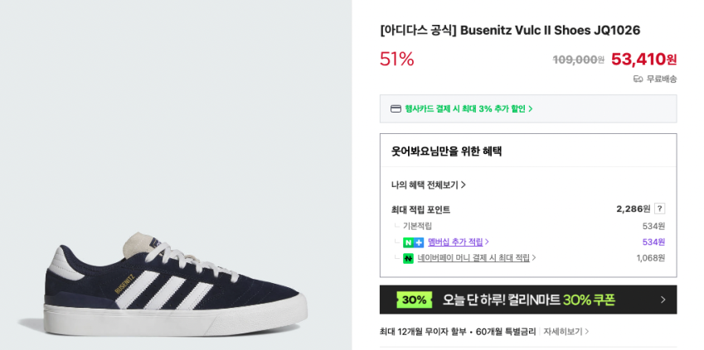The height and width of the screenshot is (350, 704).
Task: Click the green 30% badge on banner
Action: [413, 300]
